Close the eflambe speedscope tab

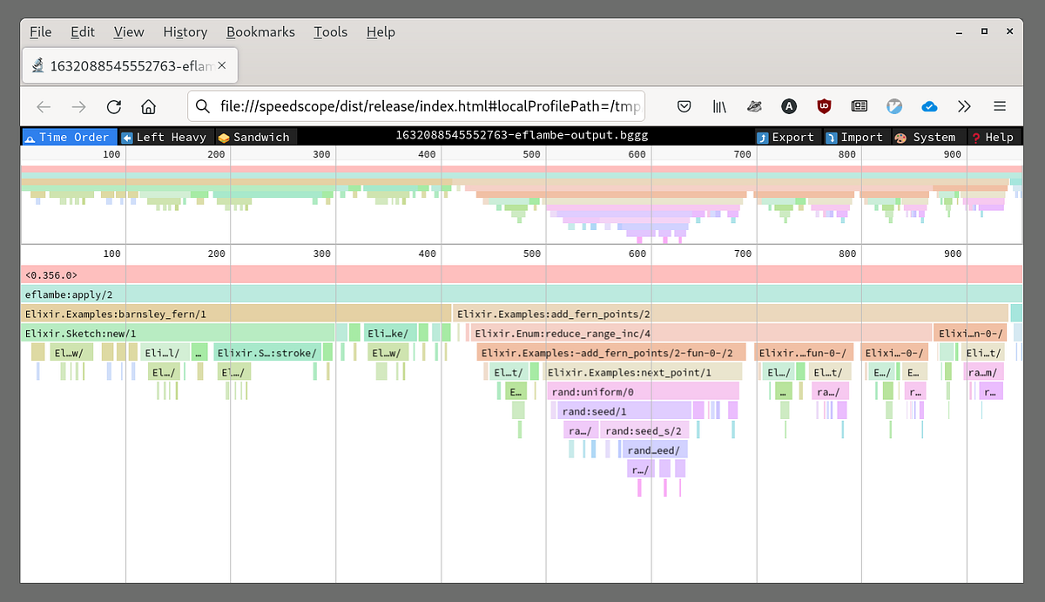(x=222, y=65)
